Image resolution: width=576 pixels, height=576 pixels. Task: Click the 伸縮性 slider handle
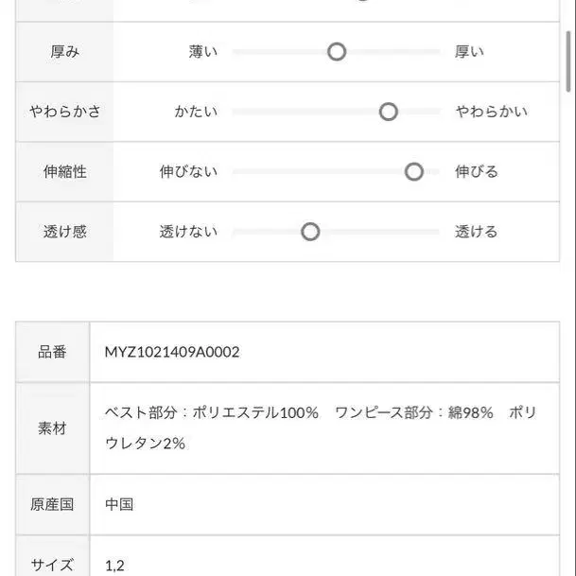(414, 171)
